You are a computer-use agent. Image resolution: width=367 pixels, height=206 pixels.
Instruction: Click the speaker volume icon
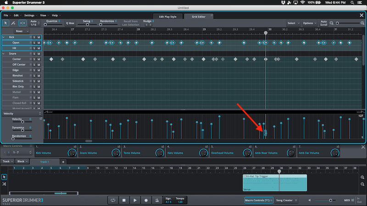309,200
